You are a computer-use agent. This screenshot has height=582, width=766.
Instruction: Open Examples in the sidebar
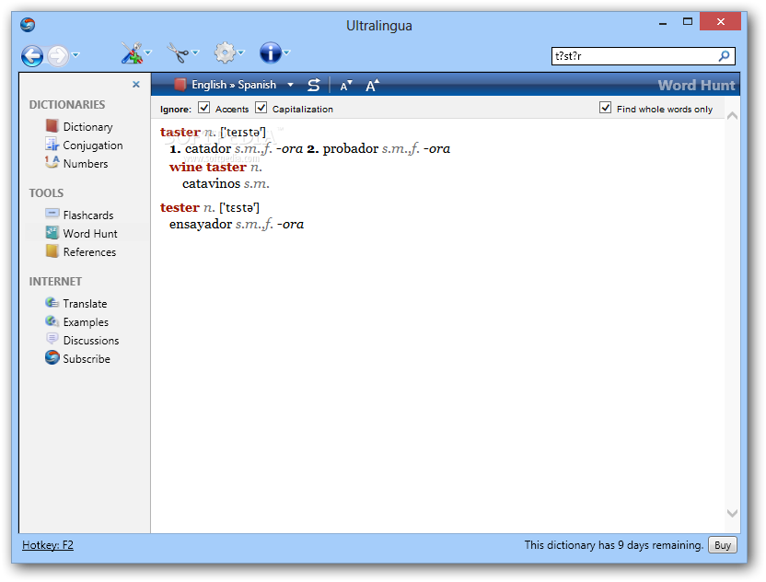tap(86, 322)
